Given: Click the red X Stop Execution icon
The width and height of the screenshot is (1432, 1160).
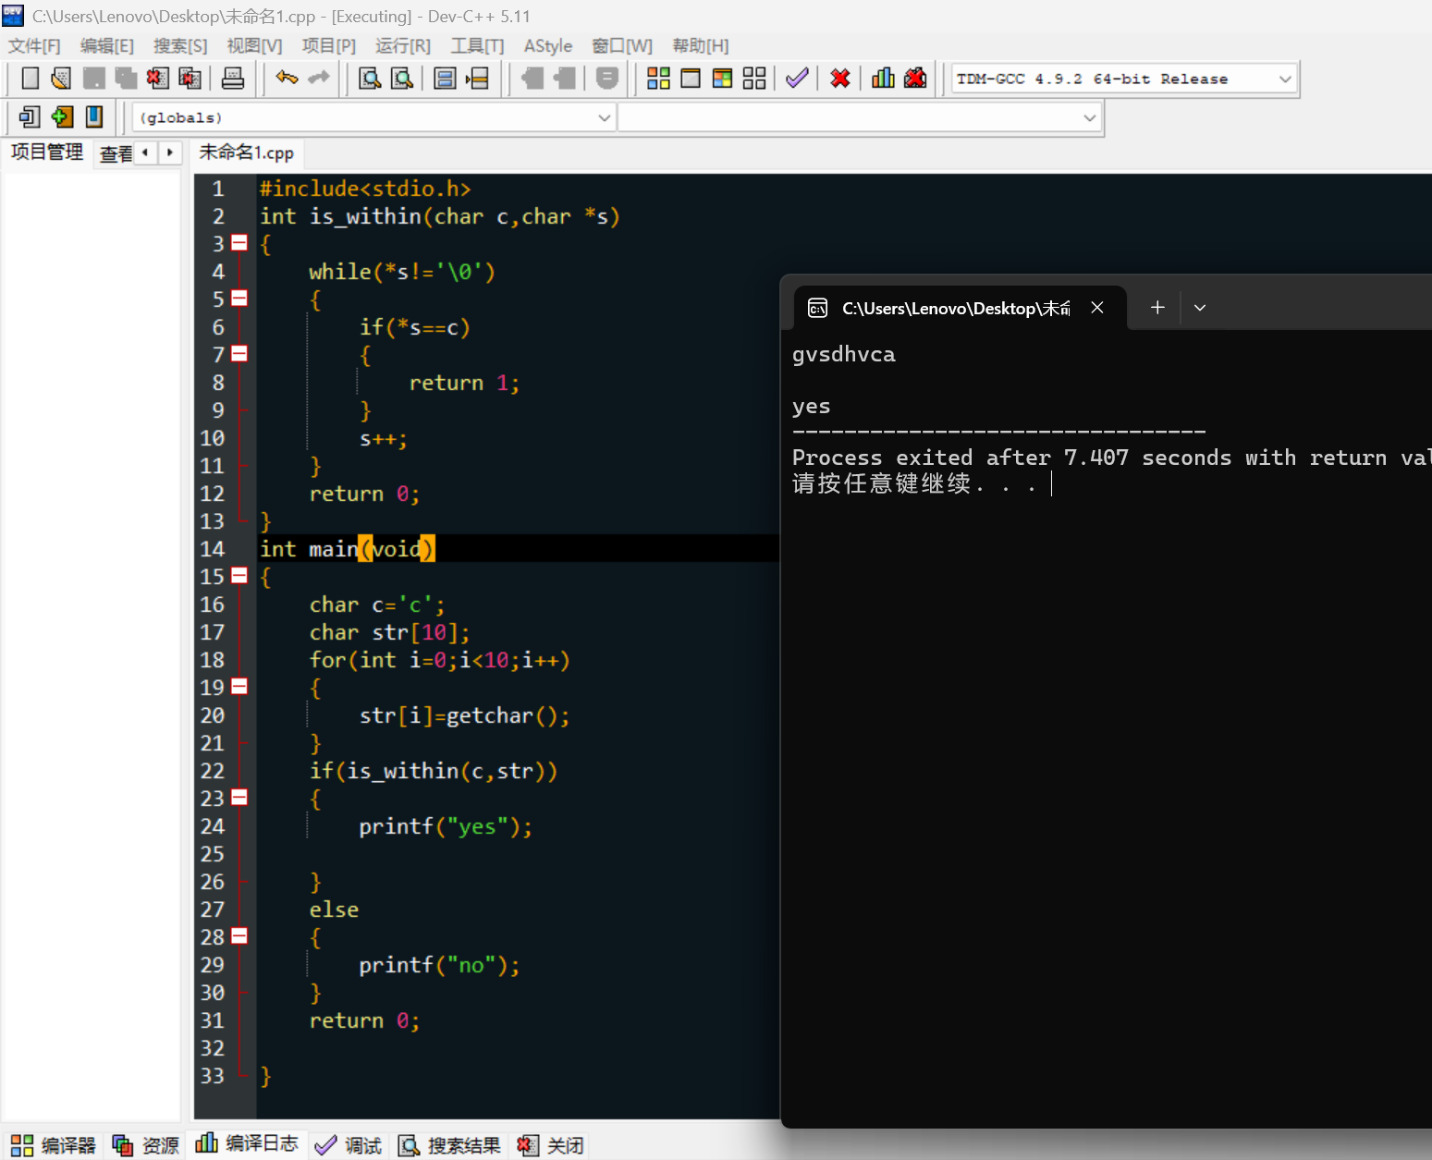Looking at the screenshot, I should (840, 79).
